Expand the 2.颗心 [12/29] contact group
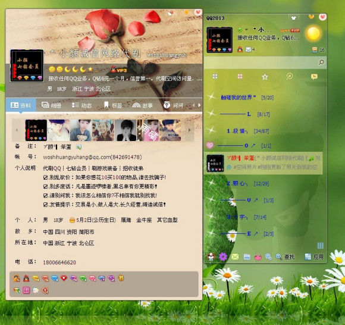Screen dimensions: 345x325 [248, 183]
